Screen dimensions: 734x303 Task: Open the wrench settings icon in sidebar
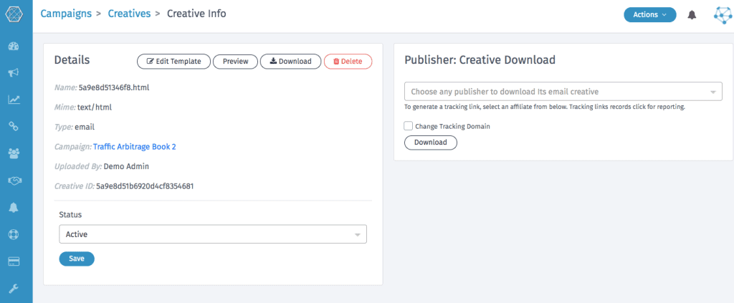point(14,288)
